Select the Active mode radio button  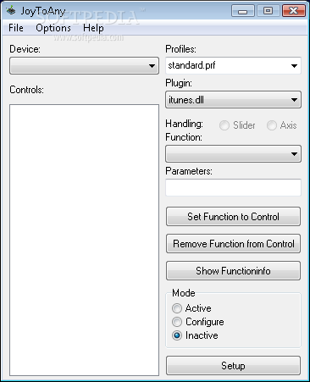[177, 308]
